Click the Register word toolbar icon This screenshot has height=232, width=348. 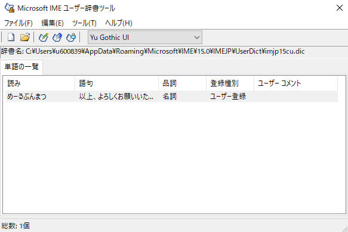click(44, 37)
